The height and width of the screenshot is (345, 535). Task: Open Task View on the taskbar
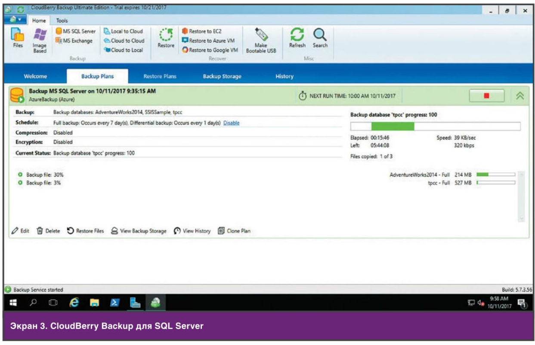point(53,303)
